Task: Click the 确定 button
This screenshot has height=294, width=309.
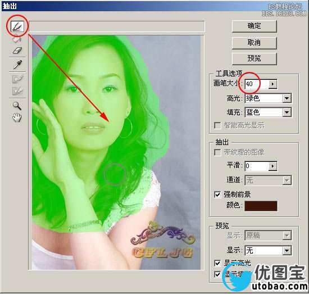Action: (x=254, y=26)
